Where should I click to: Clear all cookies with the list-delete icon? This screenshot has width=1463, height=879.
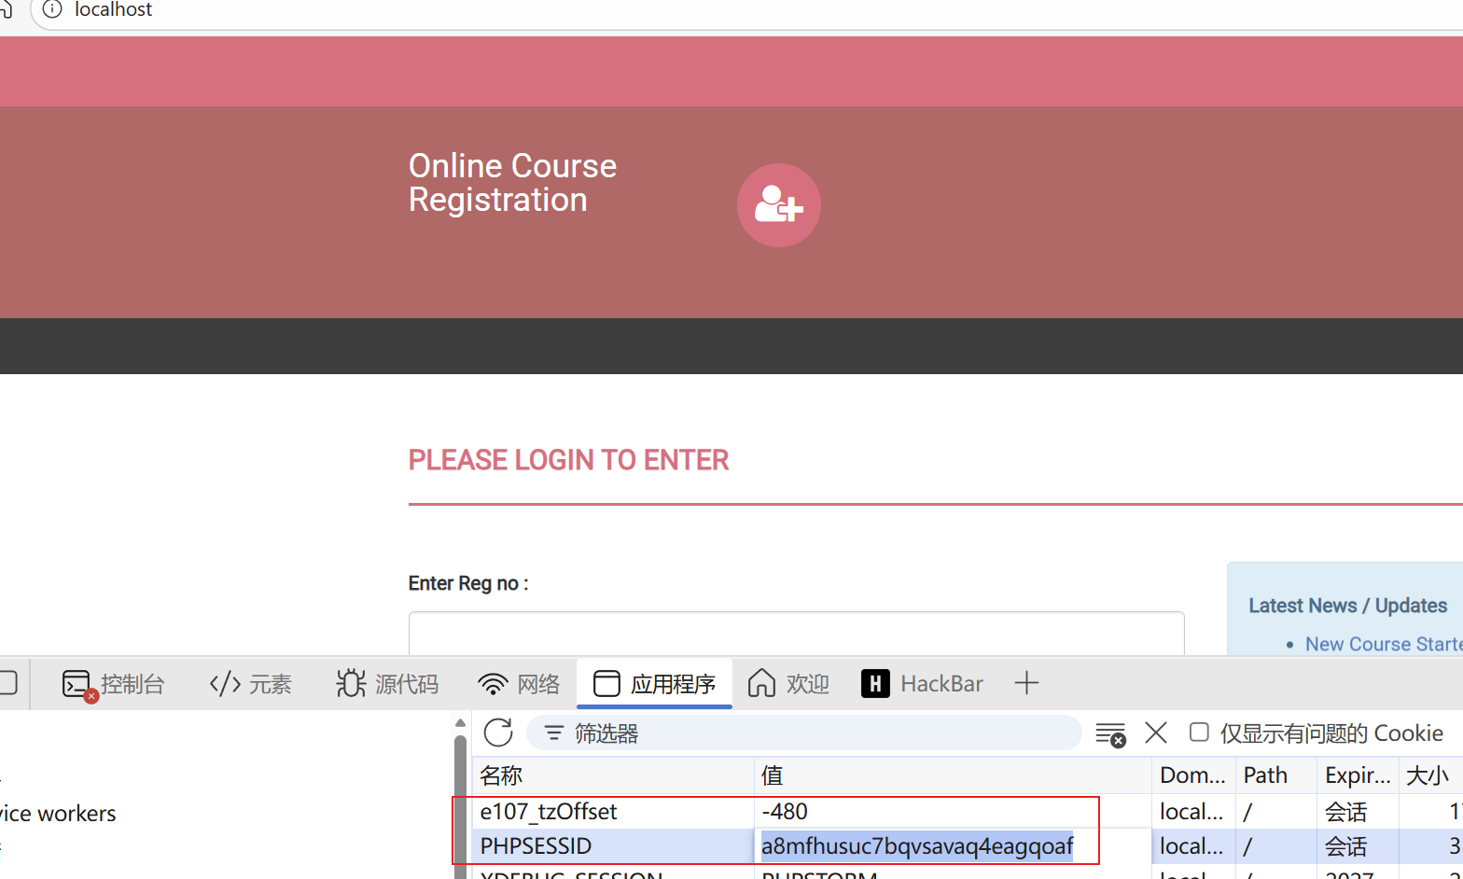(1109, 734)
